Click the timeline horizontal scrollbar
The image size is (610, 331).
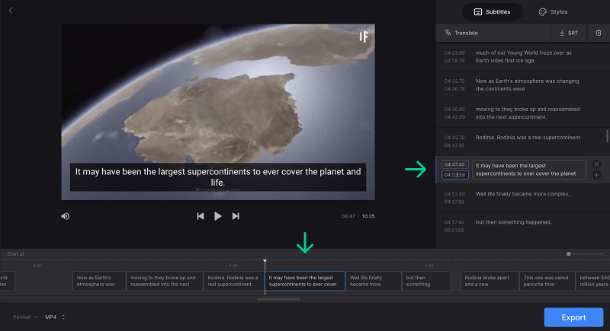[x=278, y=299]
